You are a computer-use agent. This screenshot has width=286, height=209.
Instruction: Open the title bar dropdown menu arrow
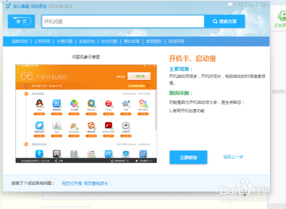pyautogui.click(x=241, y=5)
